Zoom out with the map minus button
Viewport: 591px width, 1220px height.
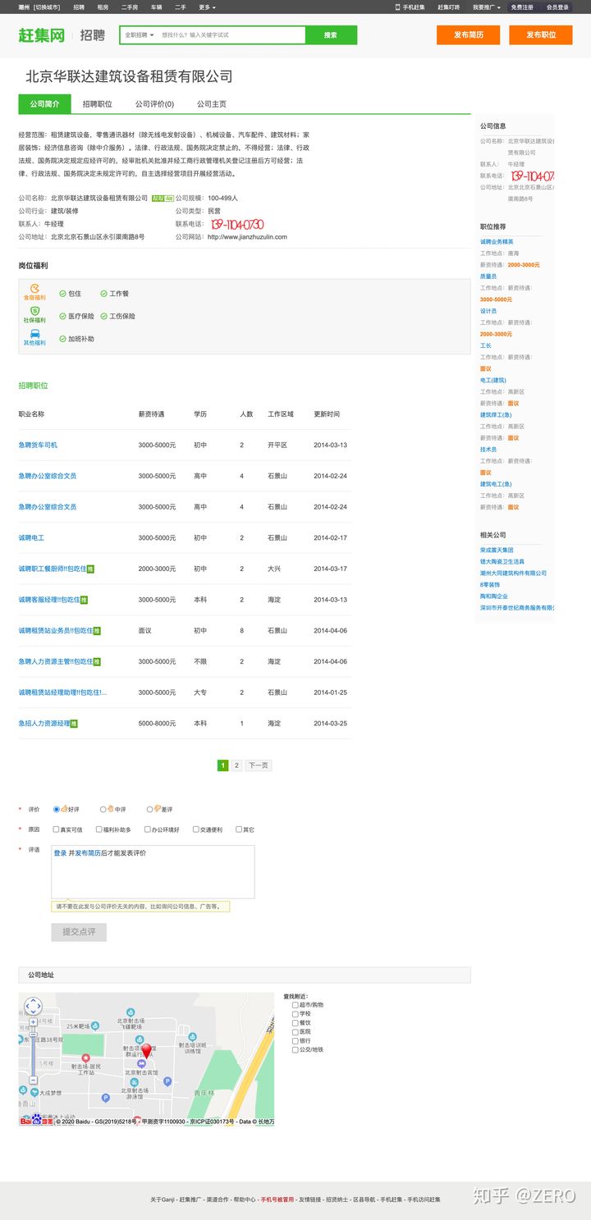point(33,1081)
